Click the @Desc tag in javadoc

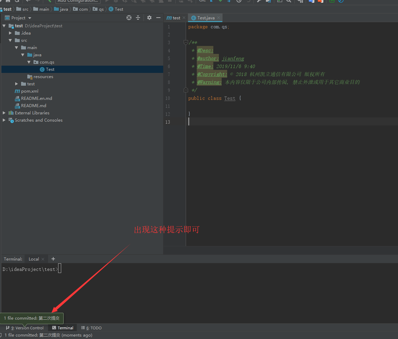pos(205,50)
